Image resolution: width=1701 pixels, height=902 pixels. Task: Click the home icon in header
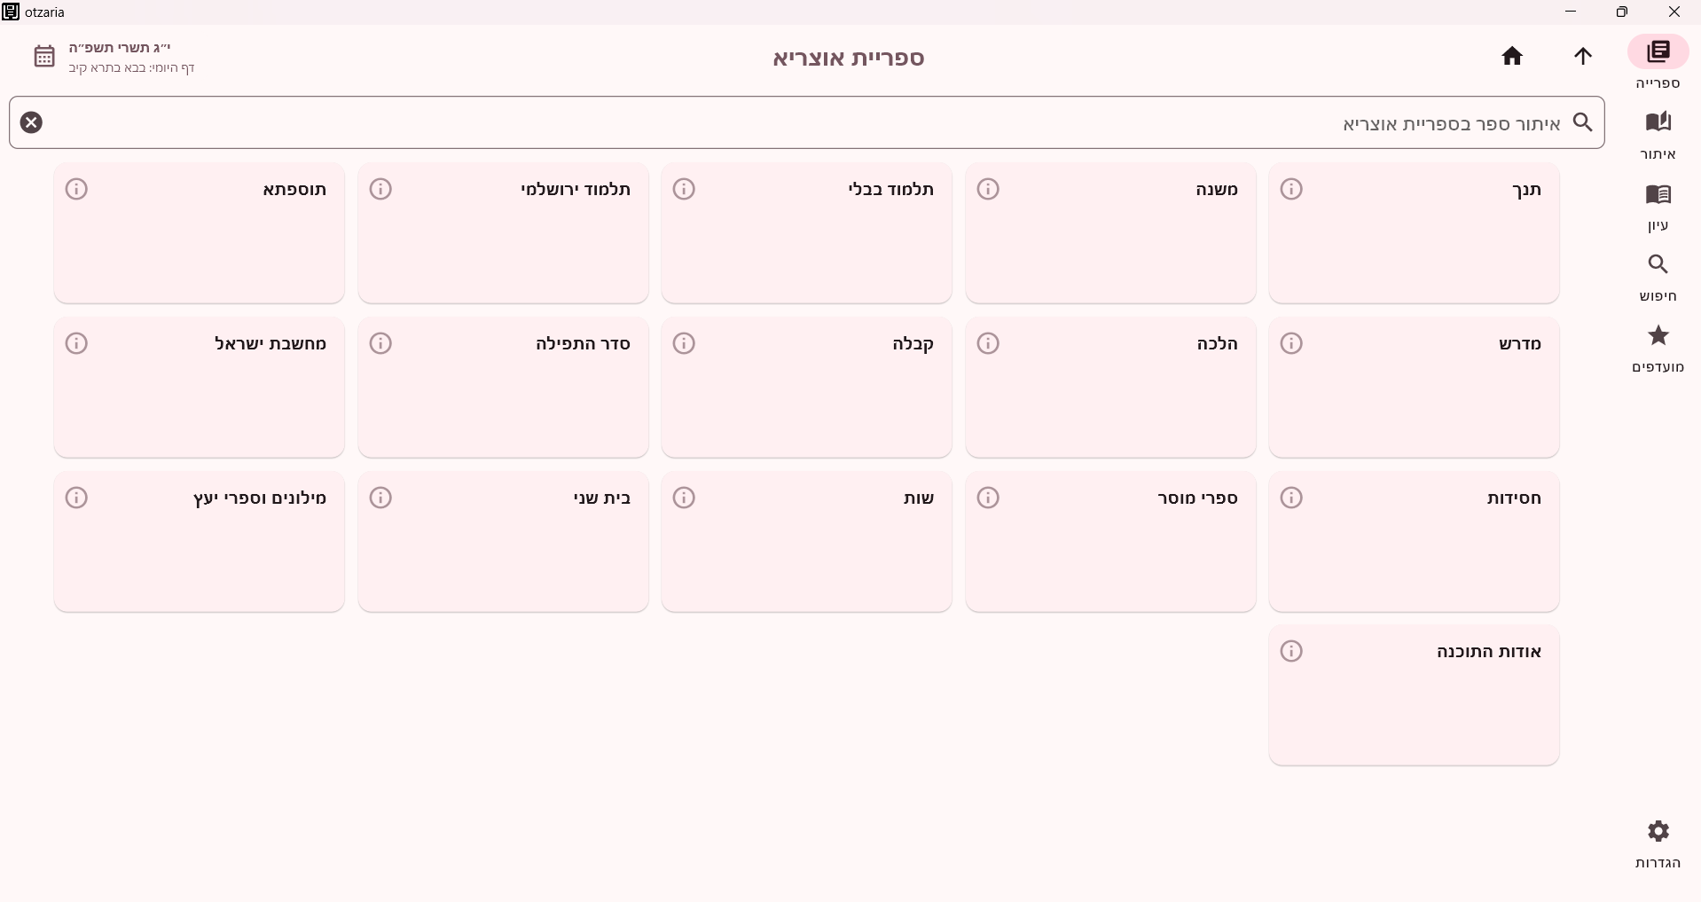1512,57
